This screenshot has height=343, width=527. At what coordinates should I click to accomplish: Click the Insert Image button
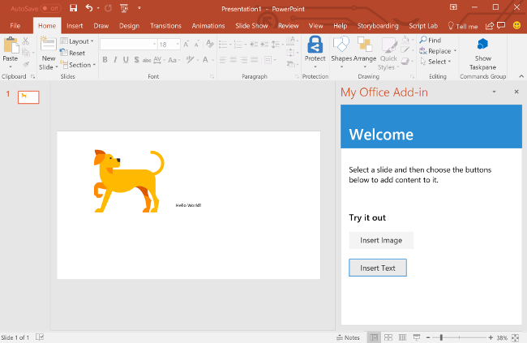tap(381, 241)
